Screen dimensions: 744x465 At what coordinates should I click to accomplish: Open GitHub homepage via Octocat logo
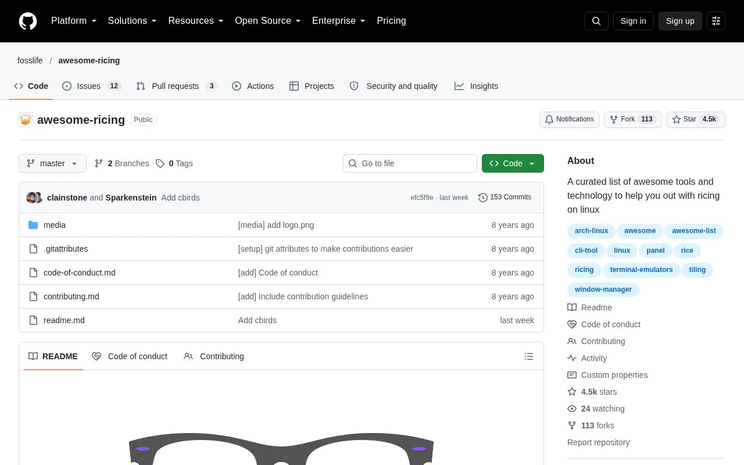28,21
